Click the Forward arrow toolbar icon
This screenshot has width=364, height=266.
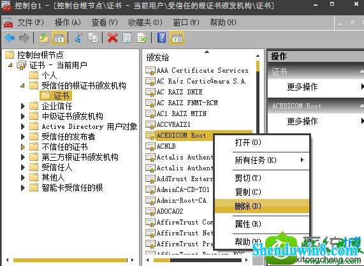pyautogui.click(x=24, y=38)
